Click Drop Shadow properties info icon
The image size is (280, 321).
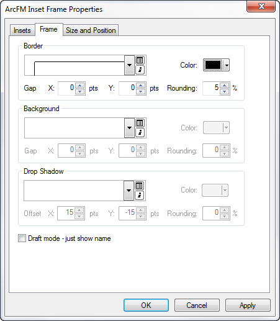click(x=139, y=195)
